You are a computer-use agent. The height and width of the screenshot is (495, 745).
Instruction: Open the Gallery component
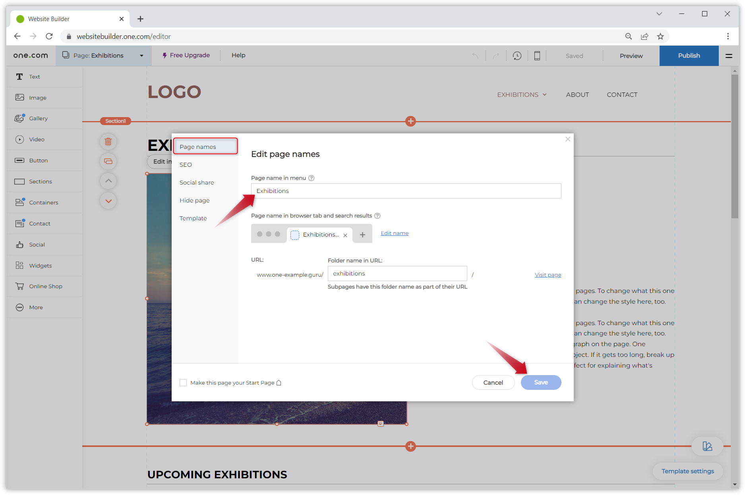(x=44, y=118)
